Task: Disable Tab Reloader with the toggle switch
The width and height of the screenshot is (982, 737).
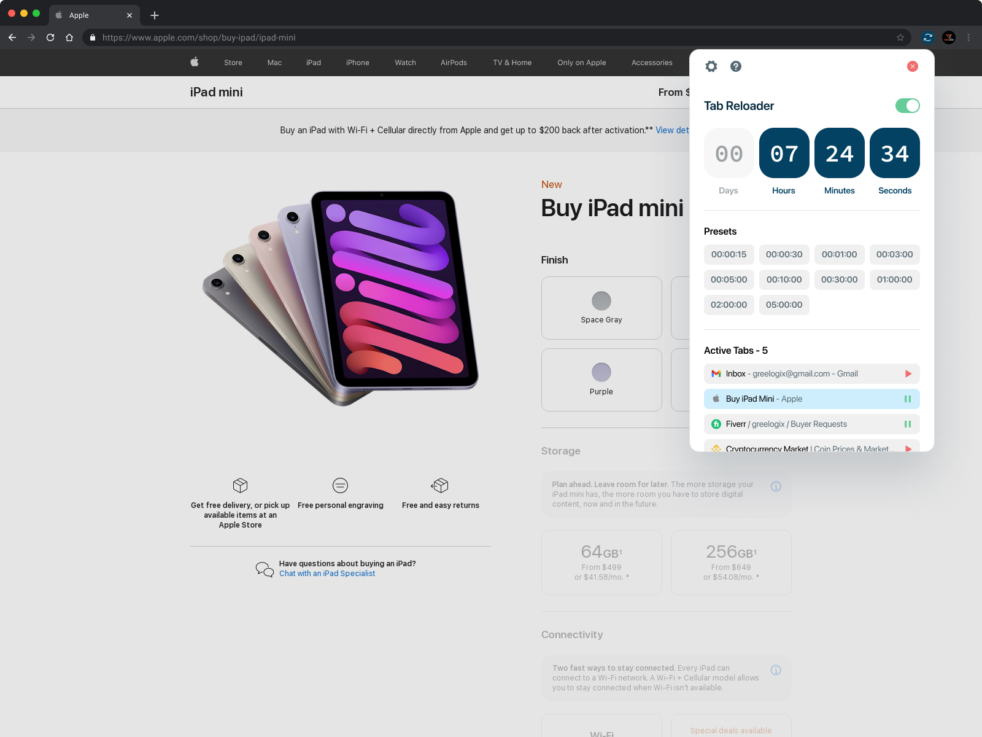Action: pyautogui.click(x=907, y=106)
